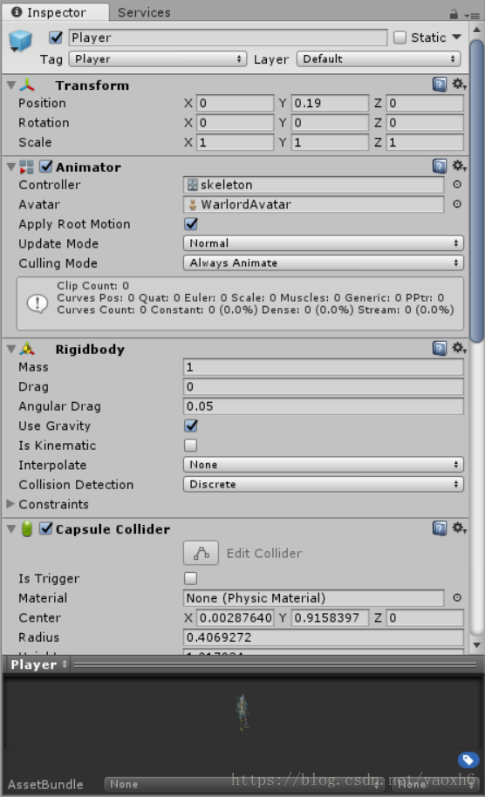
Task: Click the WarlordAvatar field
Action: tap(314, 204)
